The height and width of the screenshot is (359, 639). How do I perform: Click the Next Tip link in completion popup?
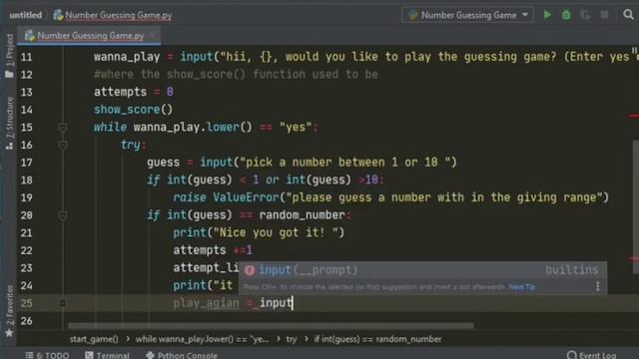coord(522,287)
